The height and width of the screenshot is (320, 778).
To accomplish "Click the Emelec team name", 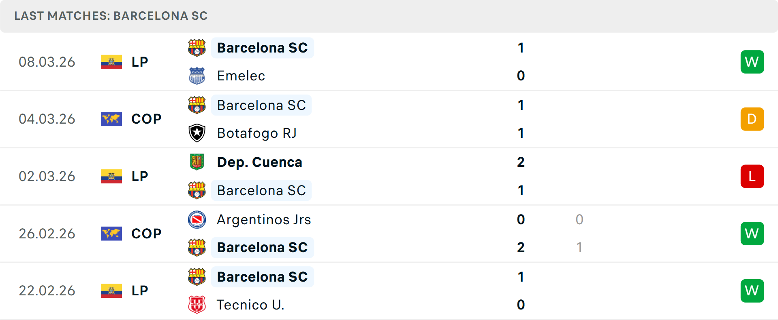I will click(x=241, y=76).
